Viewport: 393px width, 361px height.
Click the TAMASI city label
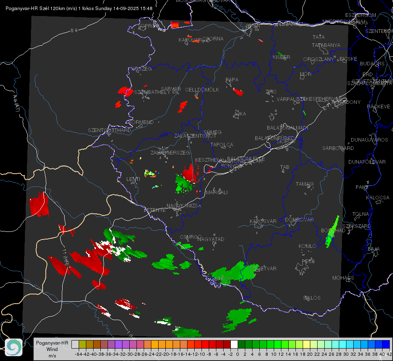[305, 184]
